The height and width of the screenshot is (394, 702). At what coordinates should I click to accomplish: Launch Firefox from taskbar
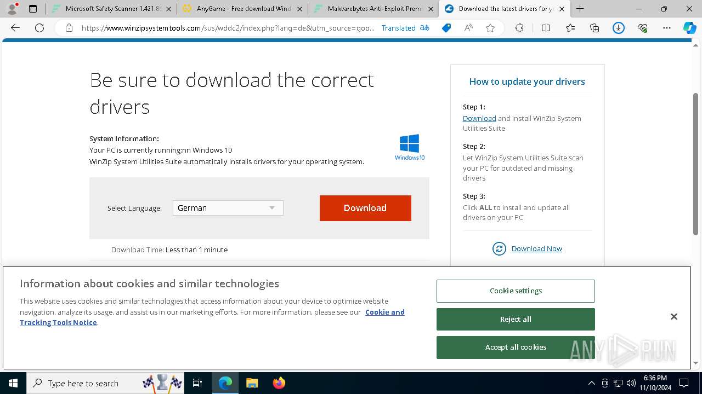point(279,383)
